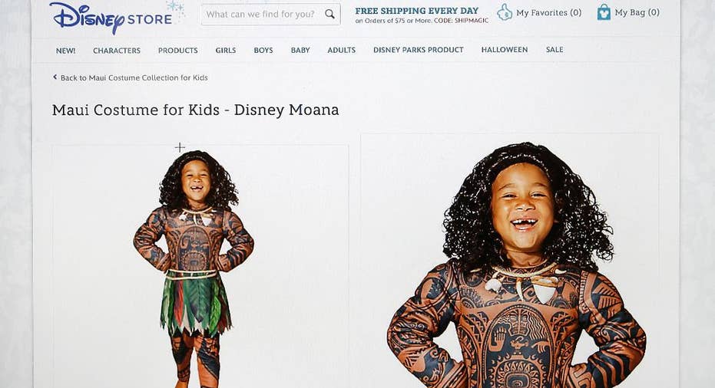Image resolution: width=715 pixels, height=388 pixels.
Task: Select the BOYS navigation item
Action: click(x=263, y=51)
